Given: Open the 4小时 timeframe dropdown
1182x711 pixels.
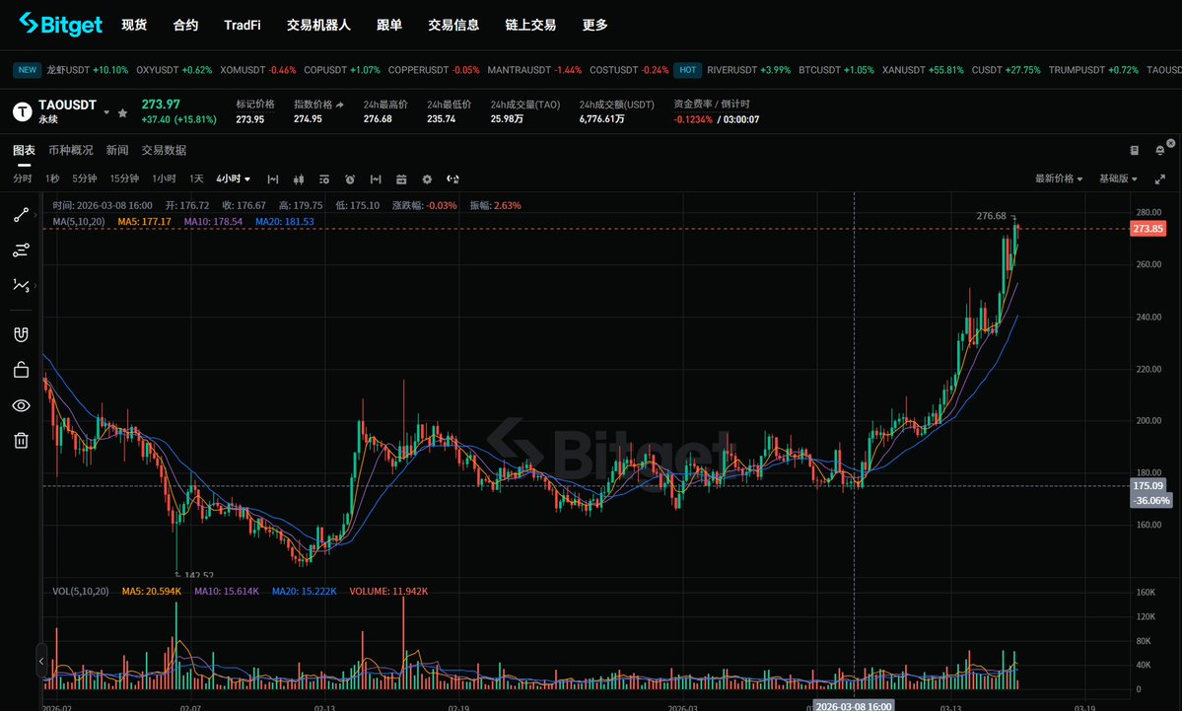Looking at the screenshot, I should point(233,178).
